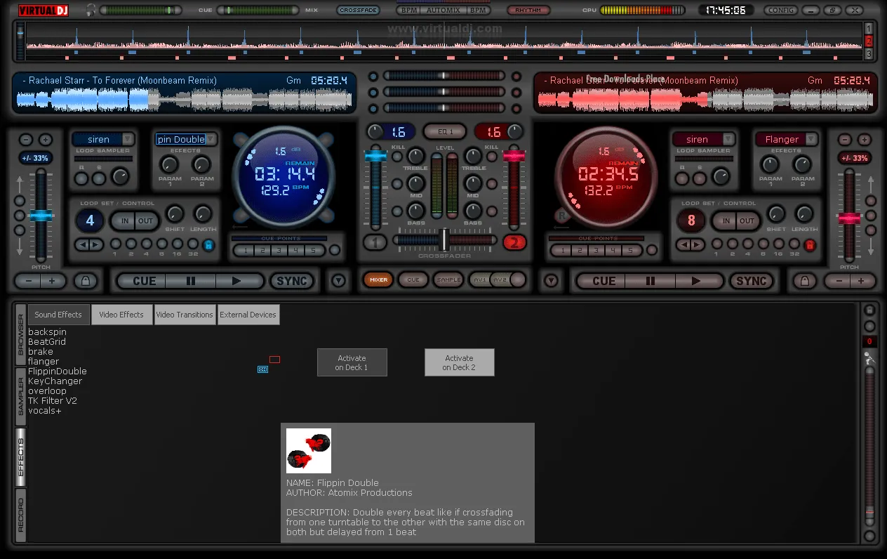Toggle the RHYTHM display button
887x559 pixels.
pos(528,10)
